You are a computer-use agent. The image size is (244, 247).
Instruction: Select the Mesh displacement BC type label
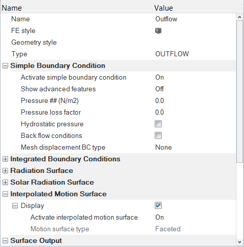[x=63, y=148]
